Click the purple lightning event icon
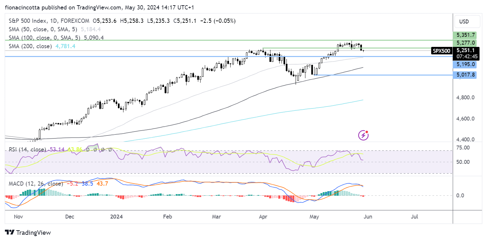Screen dimensions: 487x241 click(364, 135)
